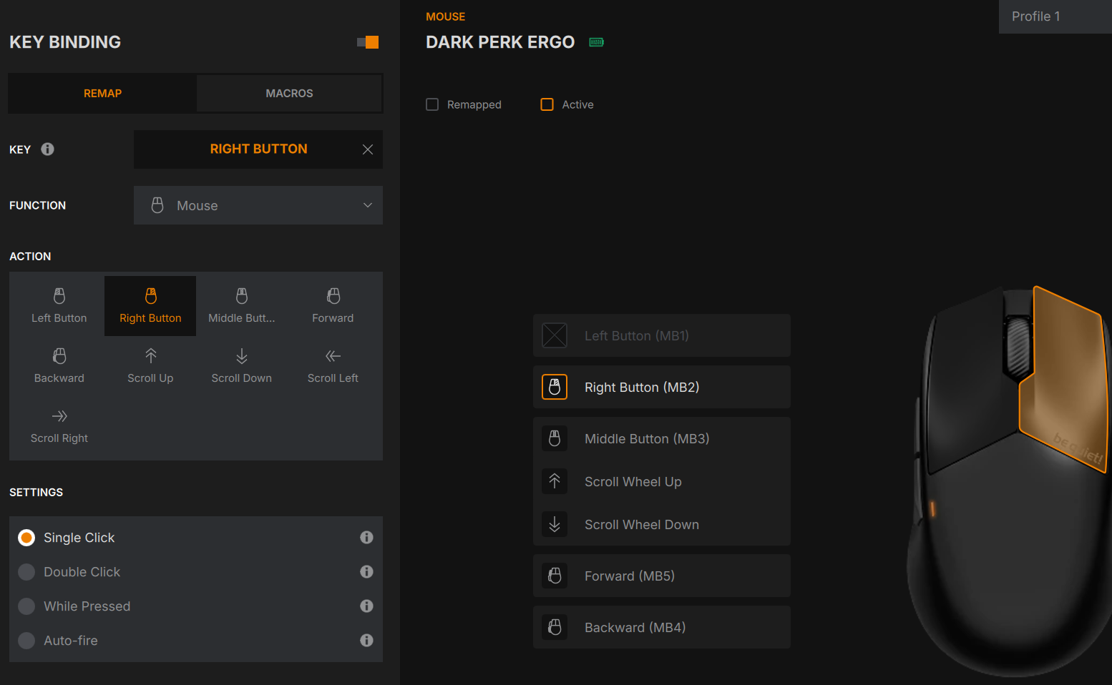1112x685 pixels.
Task: Select Left Button (MB1) in the list
Action: coord(662,335)
